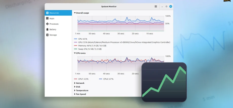Click the Overall usage graph
233x108 pixels.
pos(121,24)
